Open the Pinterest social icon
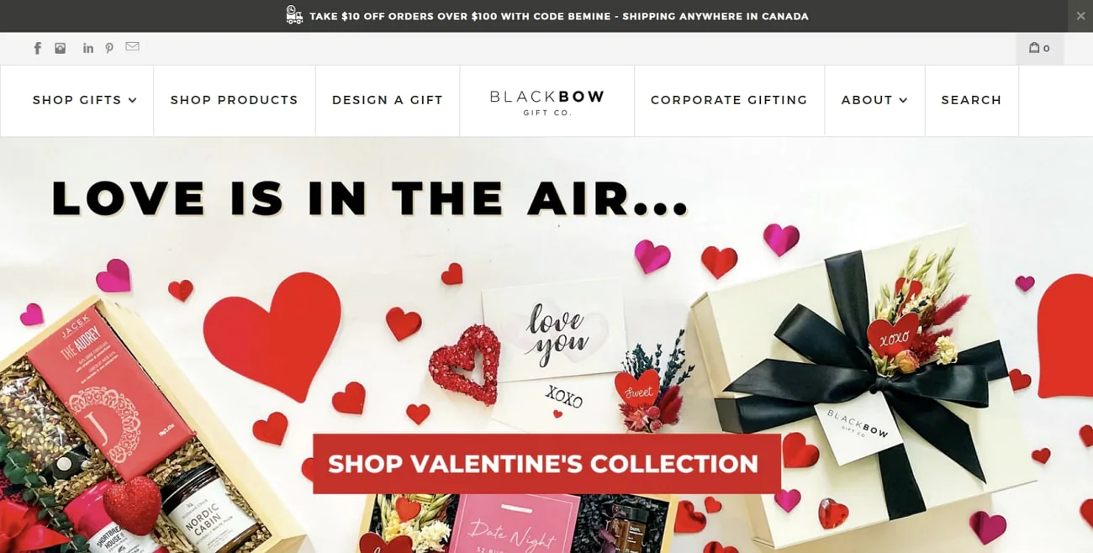The image size is (1093, 553). (109, 49)
